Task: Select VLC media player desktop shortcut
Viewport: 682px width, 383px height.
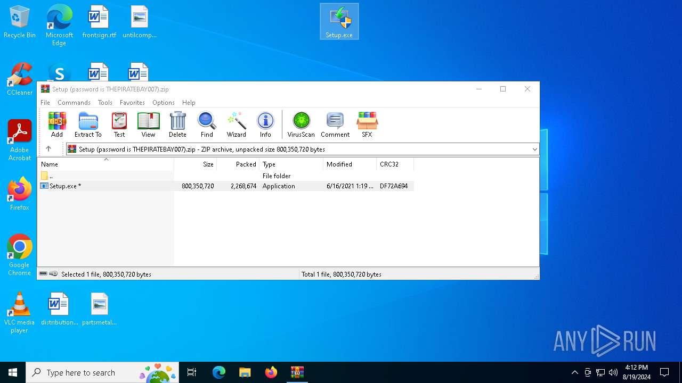Action: (x=20, y=313)
